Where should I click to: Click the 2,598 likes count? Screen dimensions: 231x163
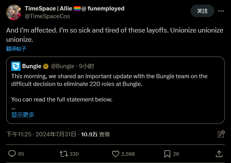point(128,154)
